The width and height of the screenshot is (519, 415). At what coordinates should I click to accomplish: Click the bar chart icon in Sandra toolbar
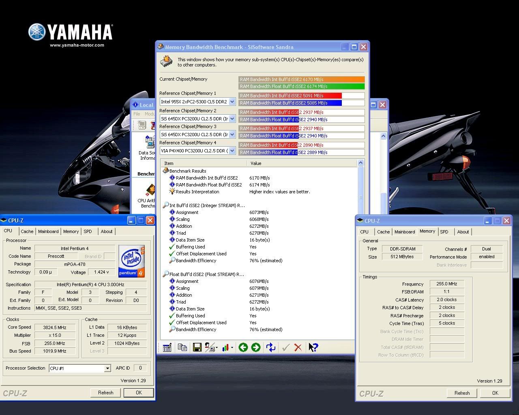(x=225, y=347)
